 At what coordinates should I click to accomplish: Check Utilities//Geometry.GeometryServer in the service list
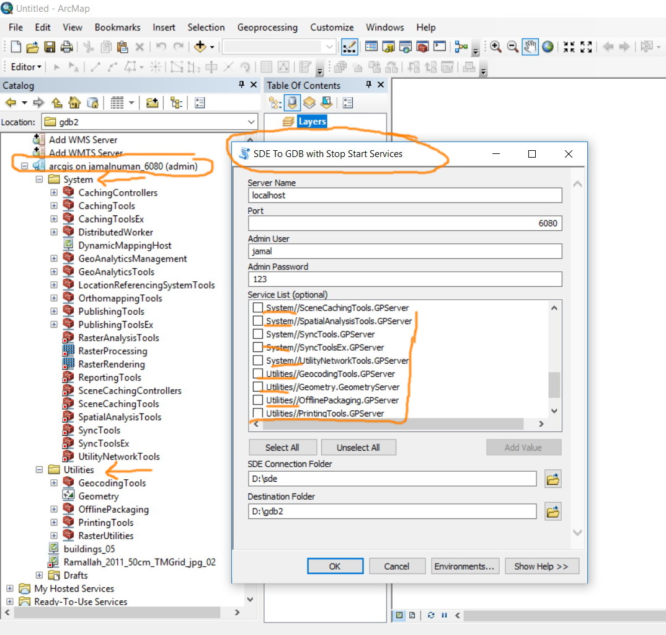coord(257,386)
